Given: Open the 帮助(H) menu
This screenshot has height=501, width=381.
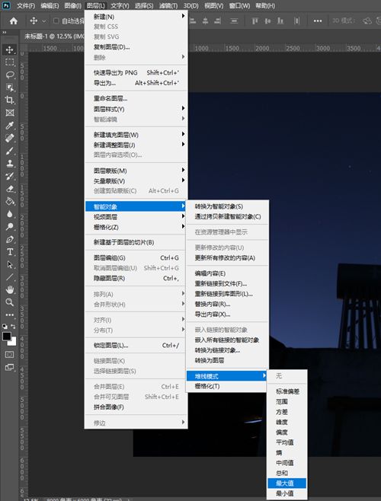Looking at the screenshot, I should [x=265, y=6].
